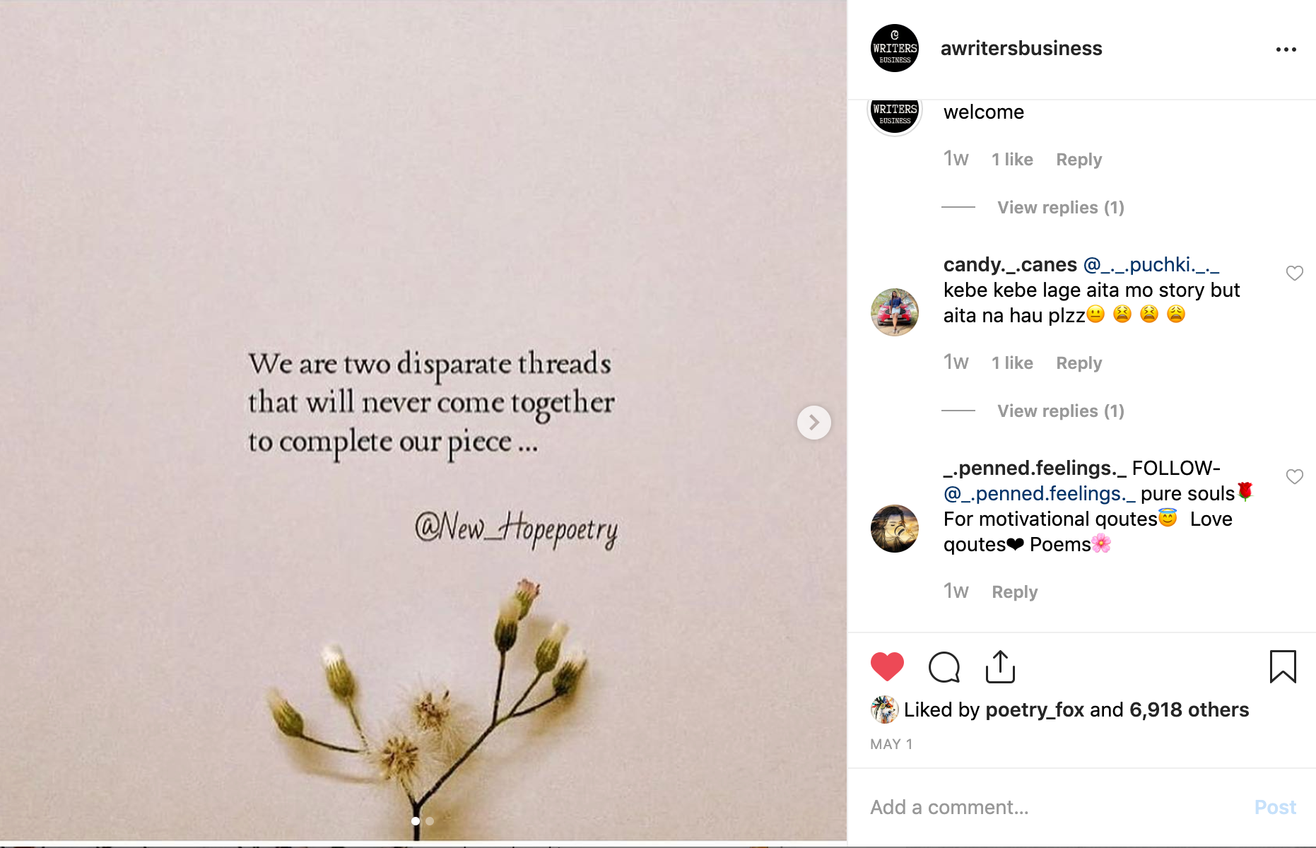Click the awritersbusiness username in the header
1316x848 pixels.
[x=1021, y=48]
